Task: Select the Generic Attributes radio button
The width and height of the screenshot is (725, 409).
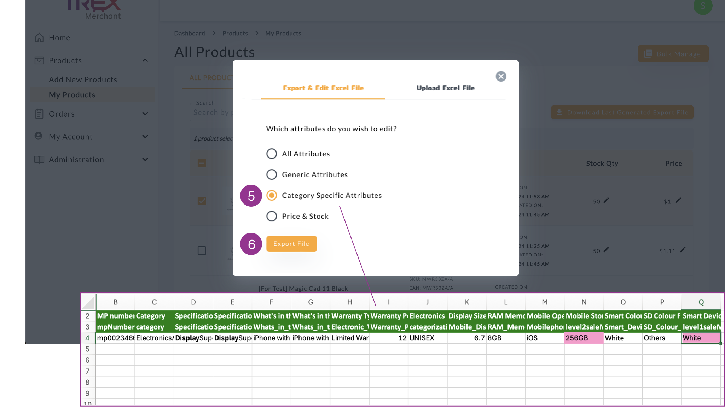Action: (272, 174)
